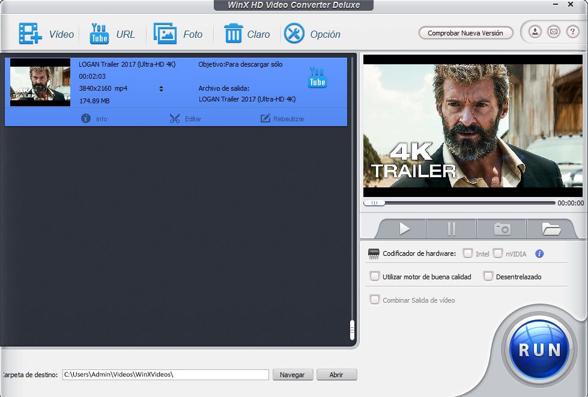Enable the Intel hardware encoder checkbox
The width and height of the screenshot is (588, 397).
468,253
